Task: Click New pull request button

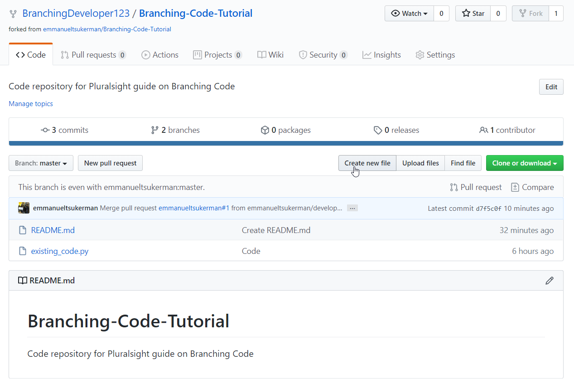Action: coord(110,163)
